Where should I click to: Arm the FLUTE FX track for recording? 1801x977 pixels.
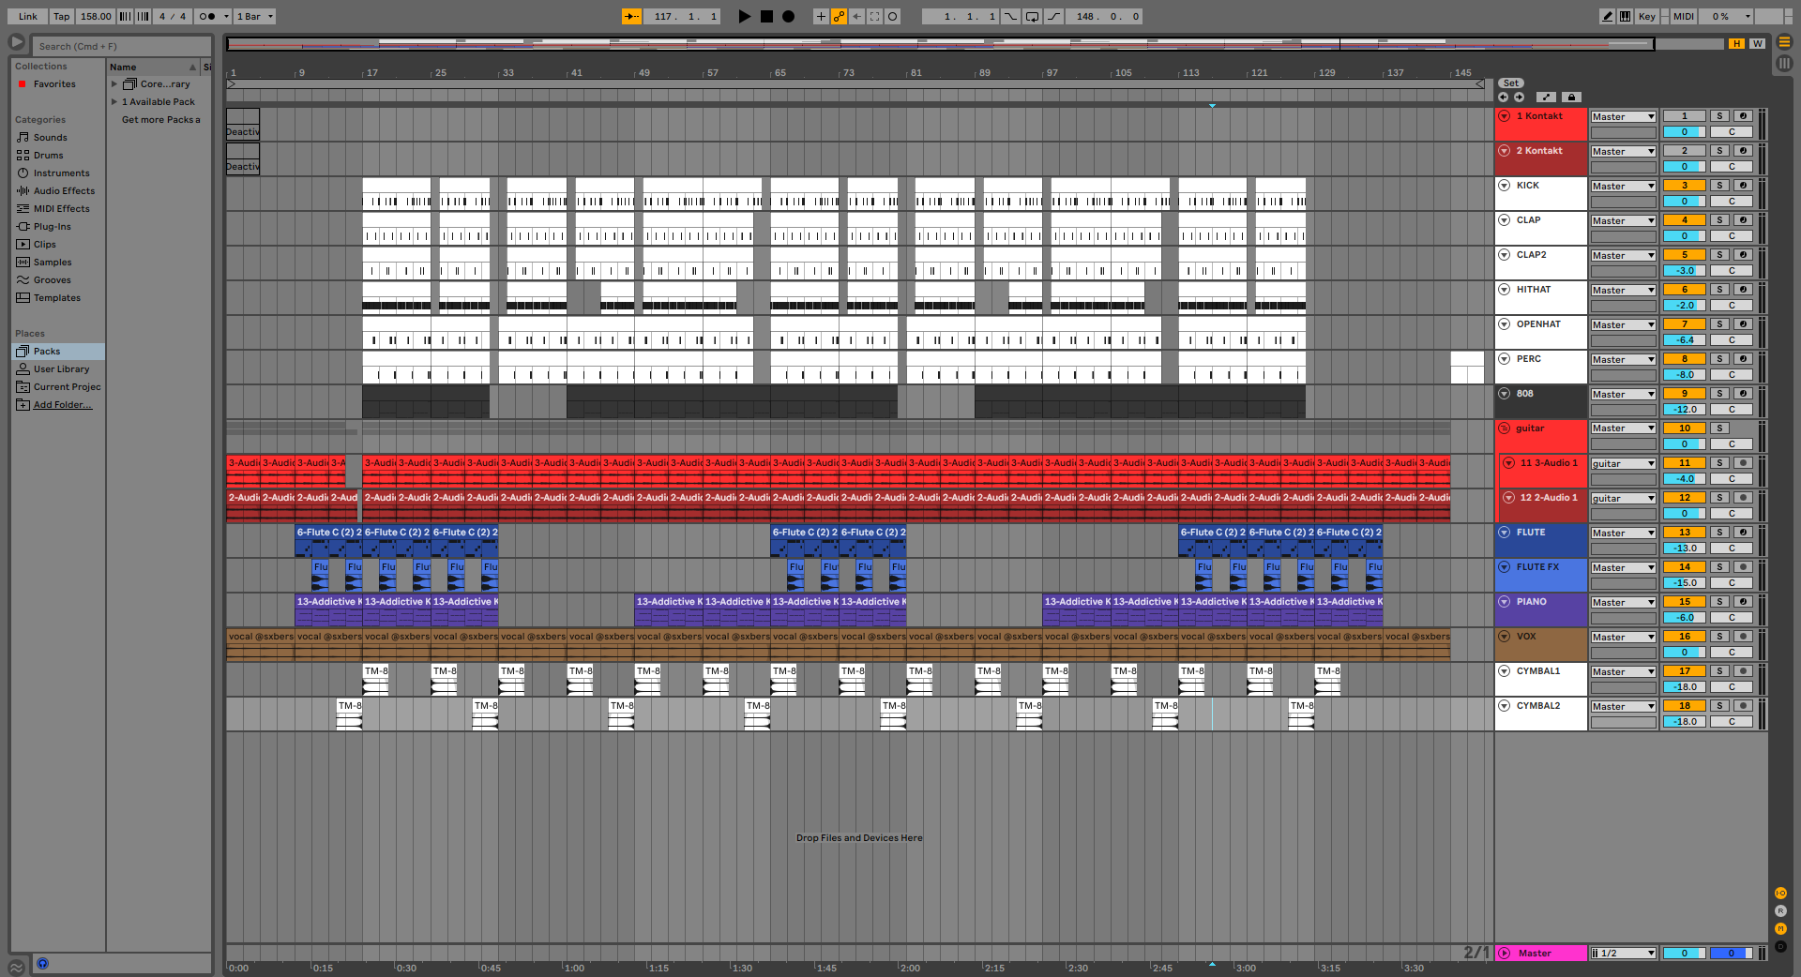pos(1743,567)
